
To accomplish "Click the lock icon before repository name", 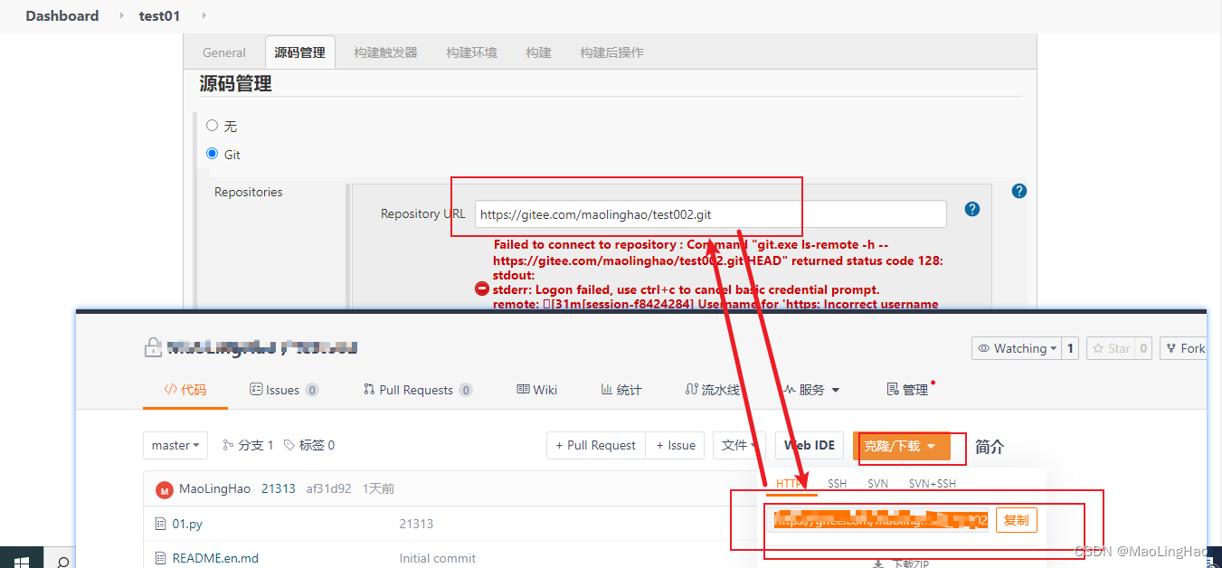I will pos(152,347).
